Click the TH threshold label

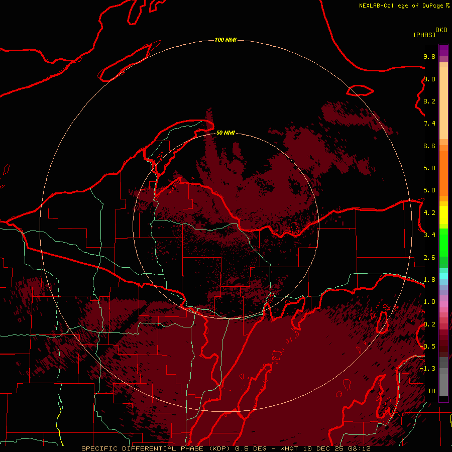pos(431,391)
